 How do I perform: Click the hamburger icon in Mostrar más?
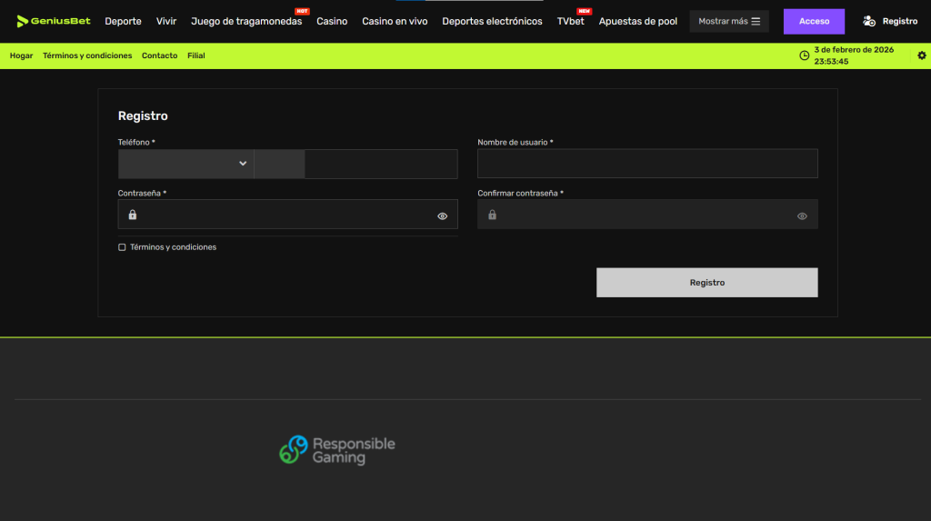756,22
